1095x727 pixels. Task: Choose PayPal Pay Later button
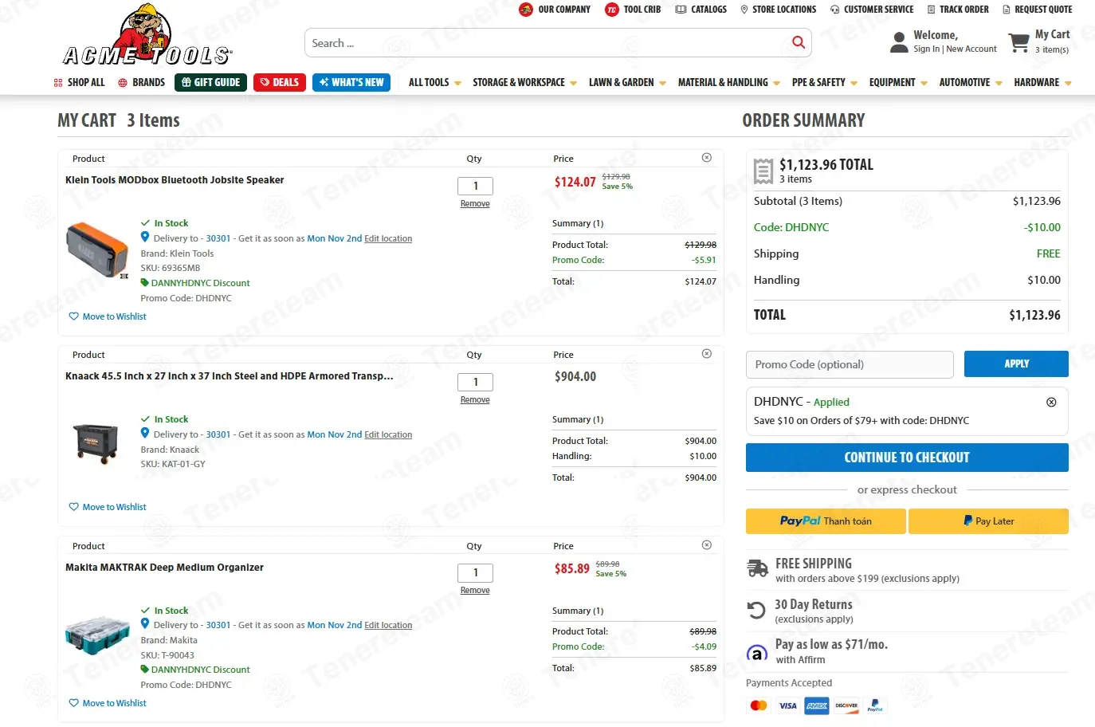click(x=988, y=521)
